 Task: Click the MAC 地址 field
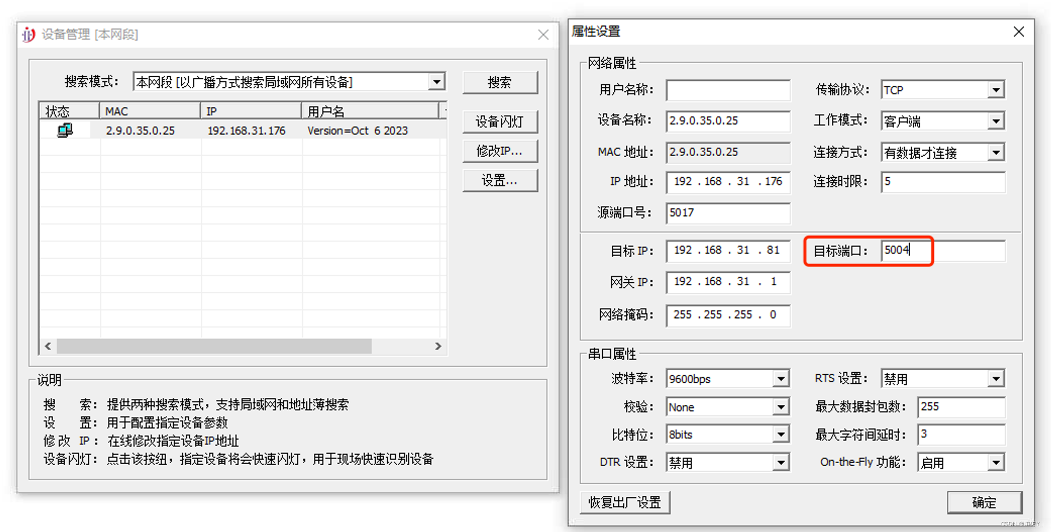coord(728,152)
